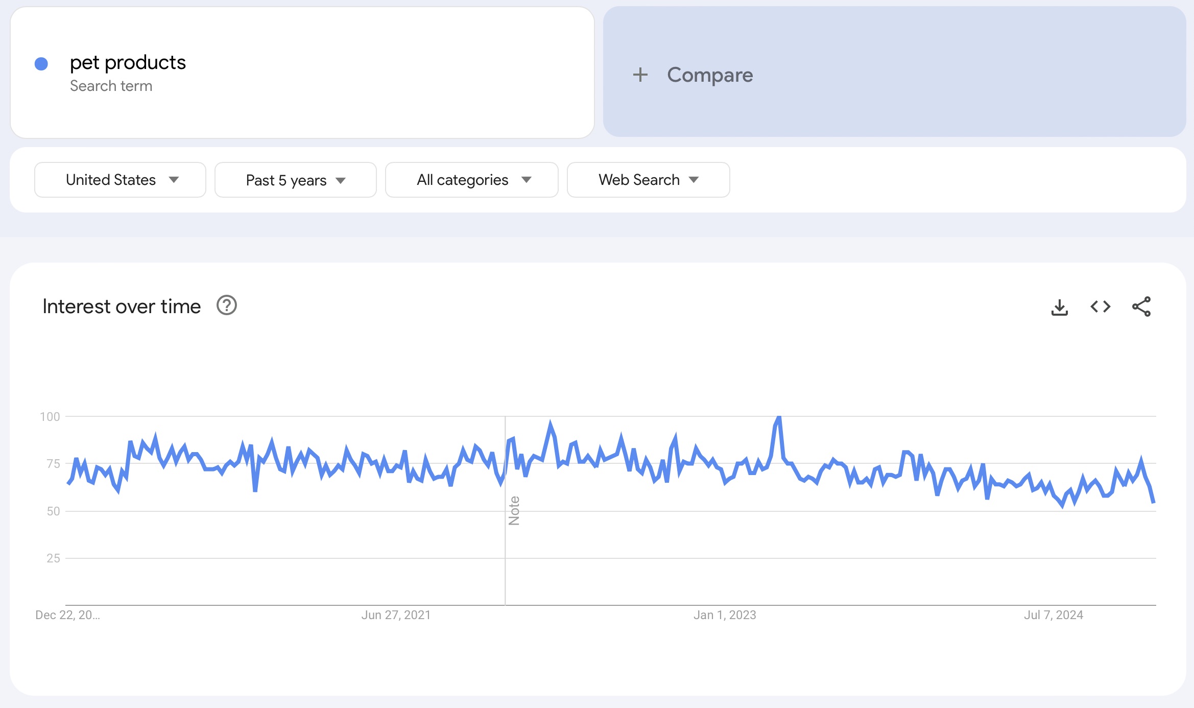This screenshot has height=708, width=1194.
Task: Click the plus icon next to Compare
Action: 640,74
